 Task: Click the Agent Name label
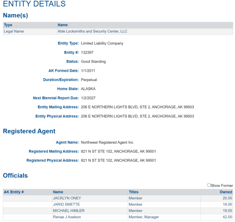pyautogui.click(x=67, y=142)
